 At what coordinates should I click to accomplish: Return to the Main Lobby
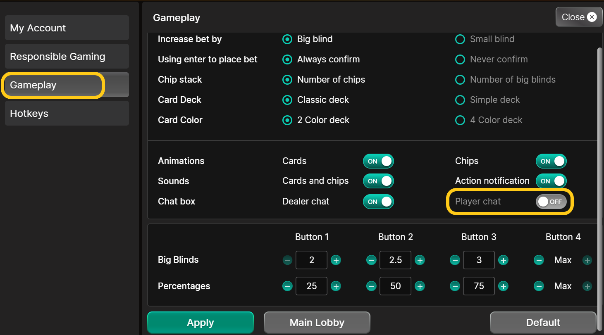tap(317, 322)
